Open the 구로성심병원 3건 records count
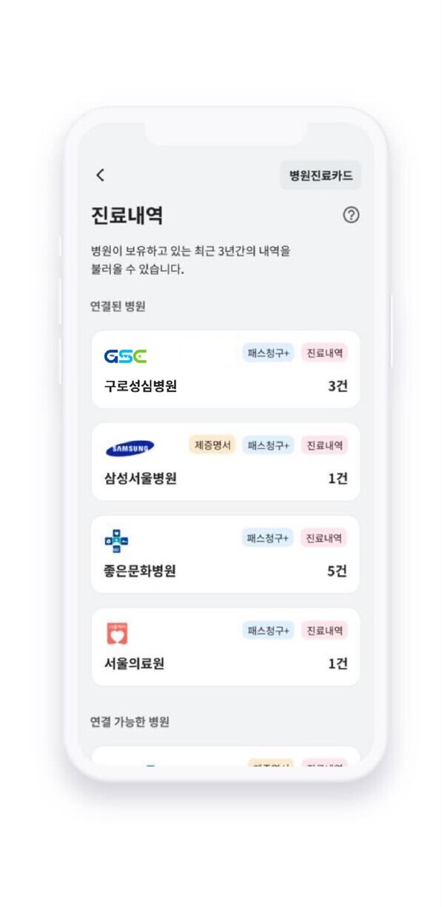Screen dimensions: 444x907 (x=337, y=386)
